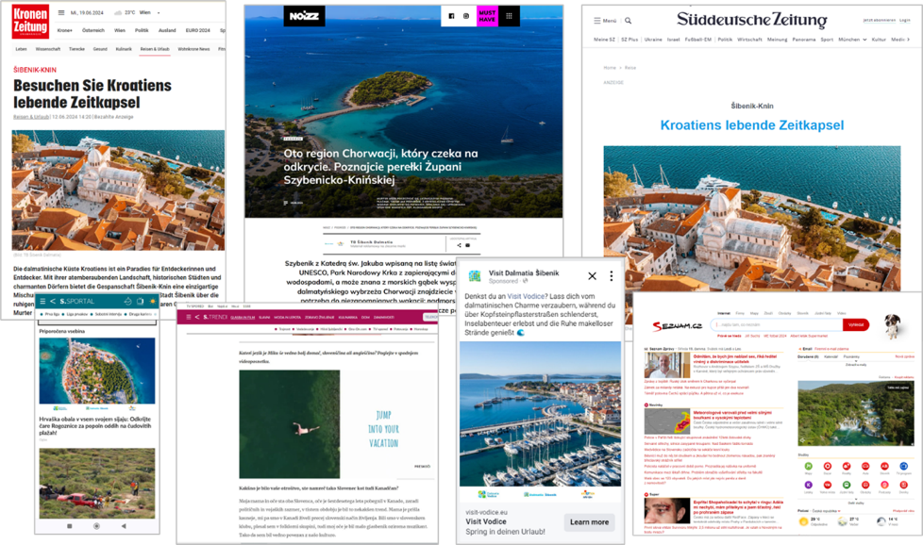Click the Learn more button
This screenshot has width=923, height=545.
tap(590, 521)
